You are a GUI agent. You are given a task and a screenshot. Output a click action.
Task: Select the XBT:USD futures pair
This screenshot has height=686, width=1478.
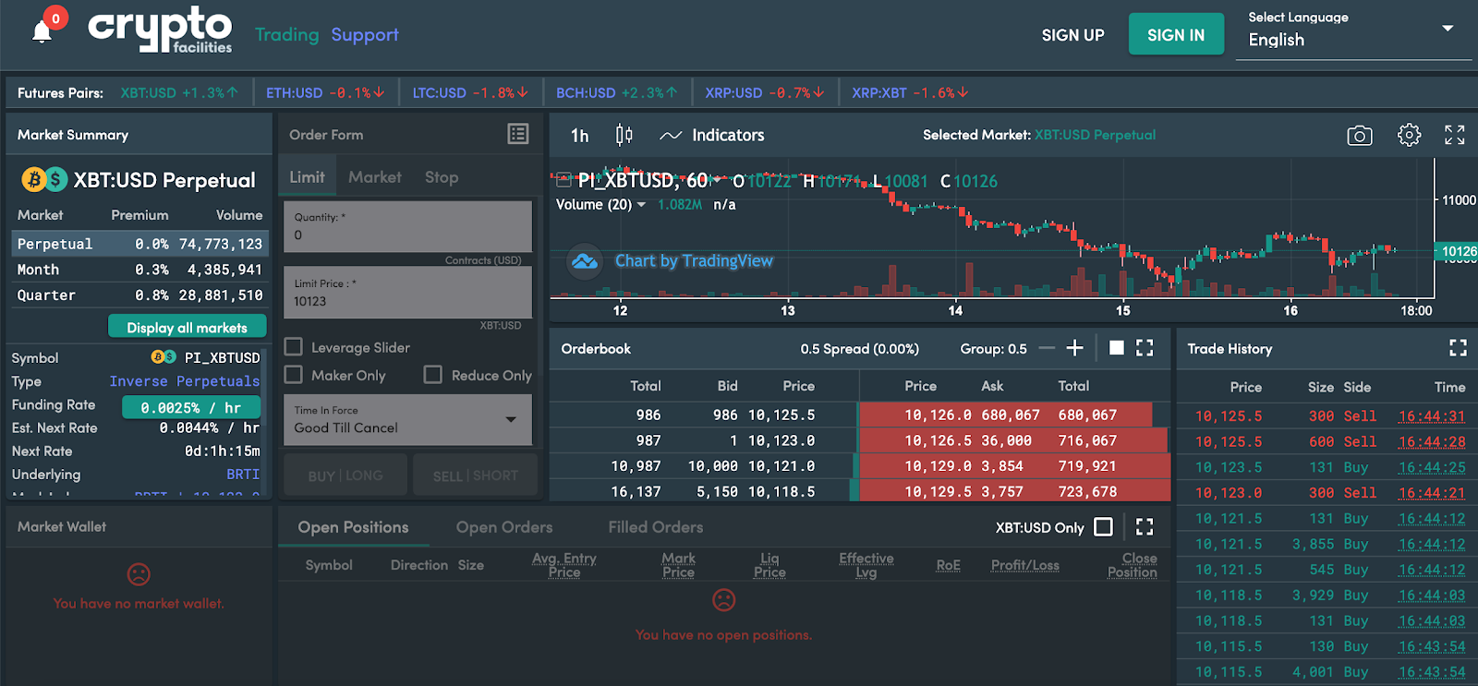pyautogui.click(x=179, y=93)
